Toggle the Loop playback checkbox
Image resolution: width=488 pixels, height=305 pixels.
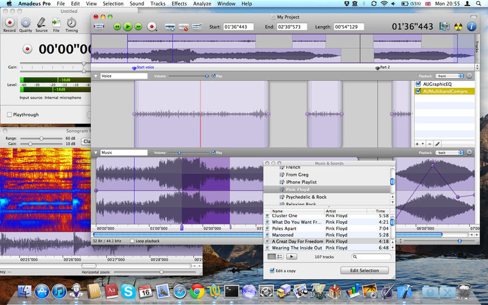(132, 241)
